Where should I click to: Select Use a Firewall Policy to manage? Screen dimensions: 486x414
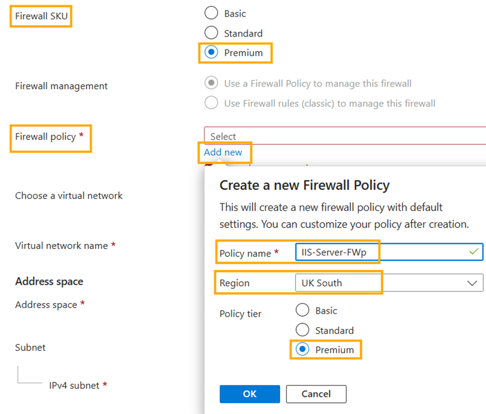211,83
